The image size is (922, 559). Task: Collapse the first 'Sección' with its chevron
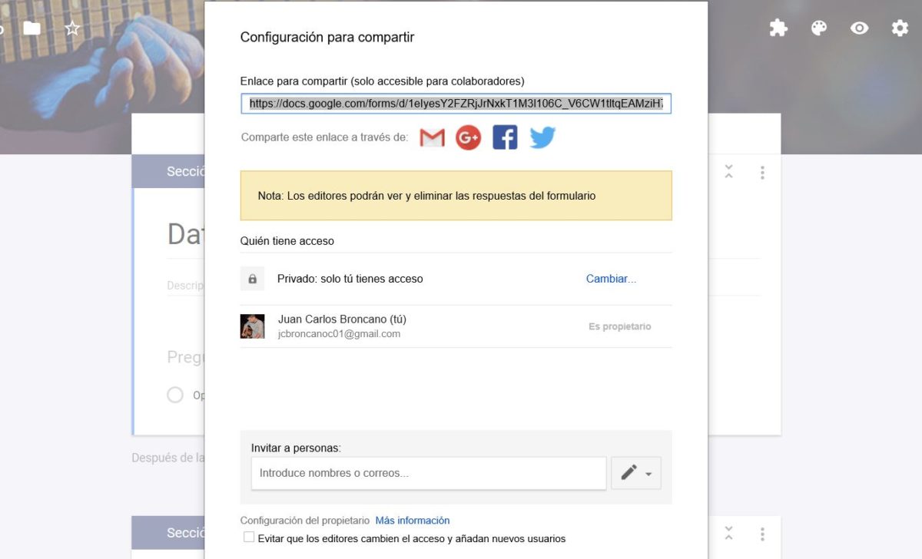pyautogui.click(x=728, y=172)
